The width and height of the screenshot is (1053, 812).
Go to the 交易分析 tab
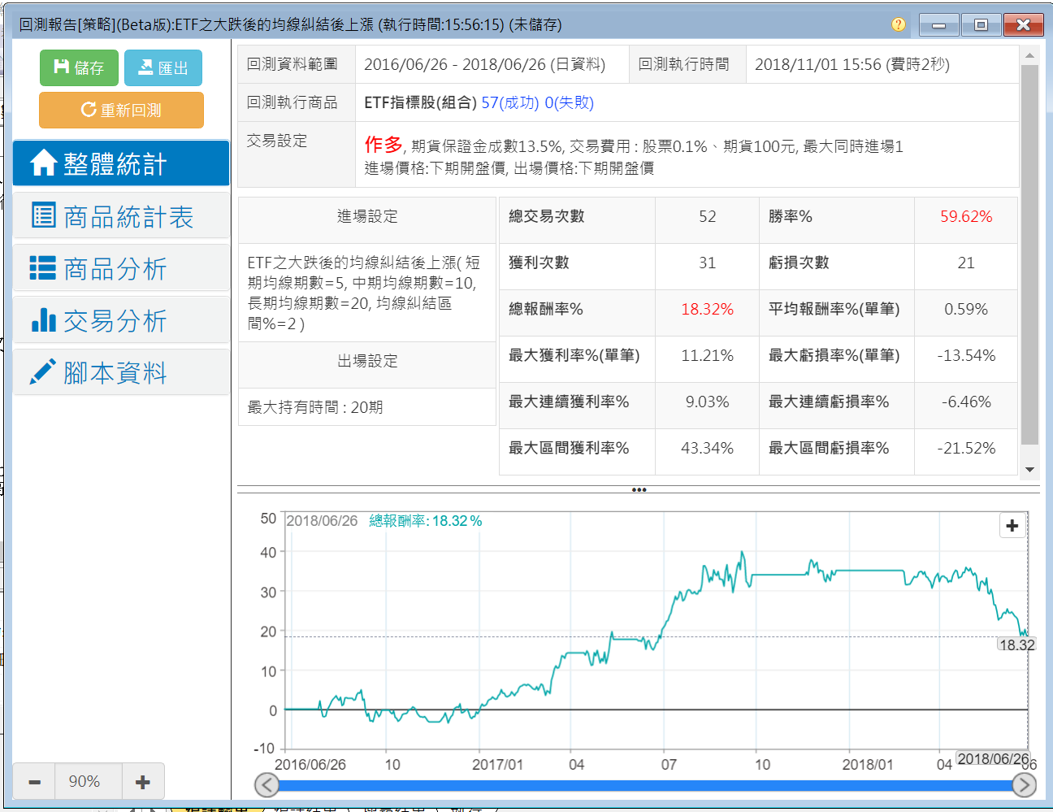click(121, 320)
